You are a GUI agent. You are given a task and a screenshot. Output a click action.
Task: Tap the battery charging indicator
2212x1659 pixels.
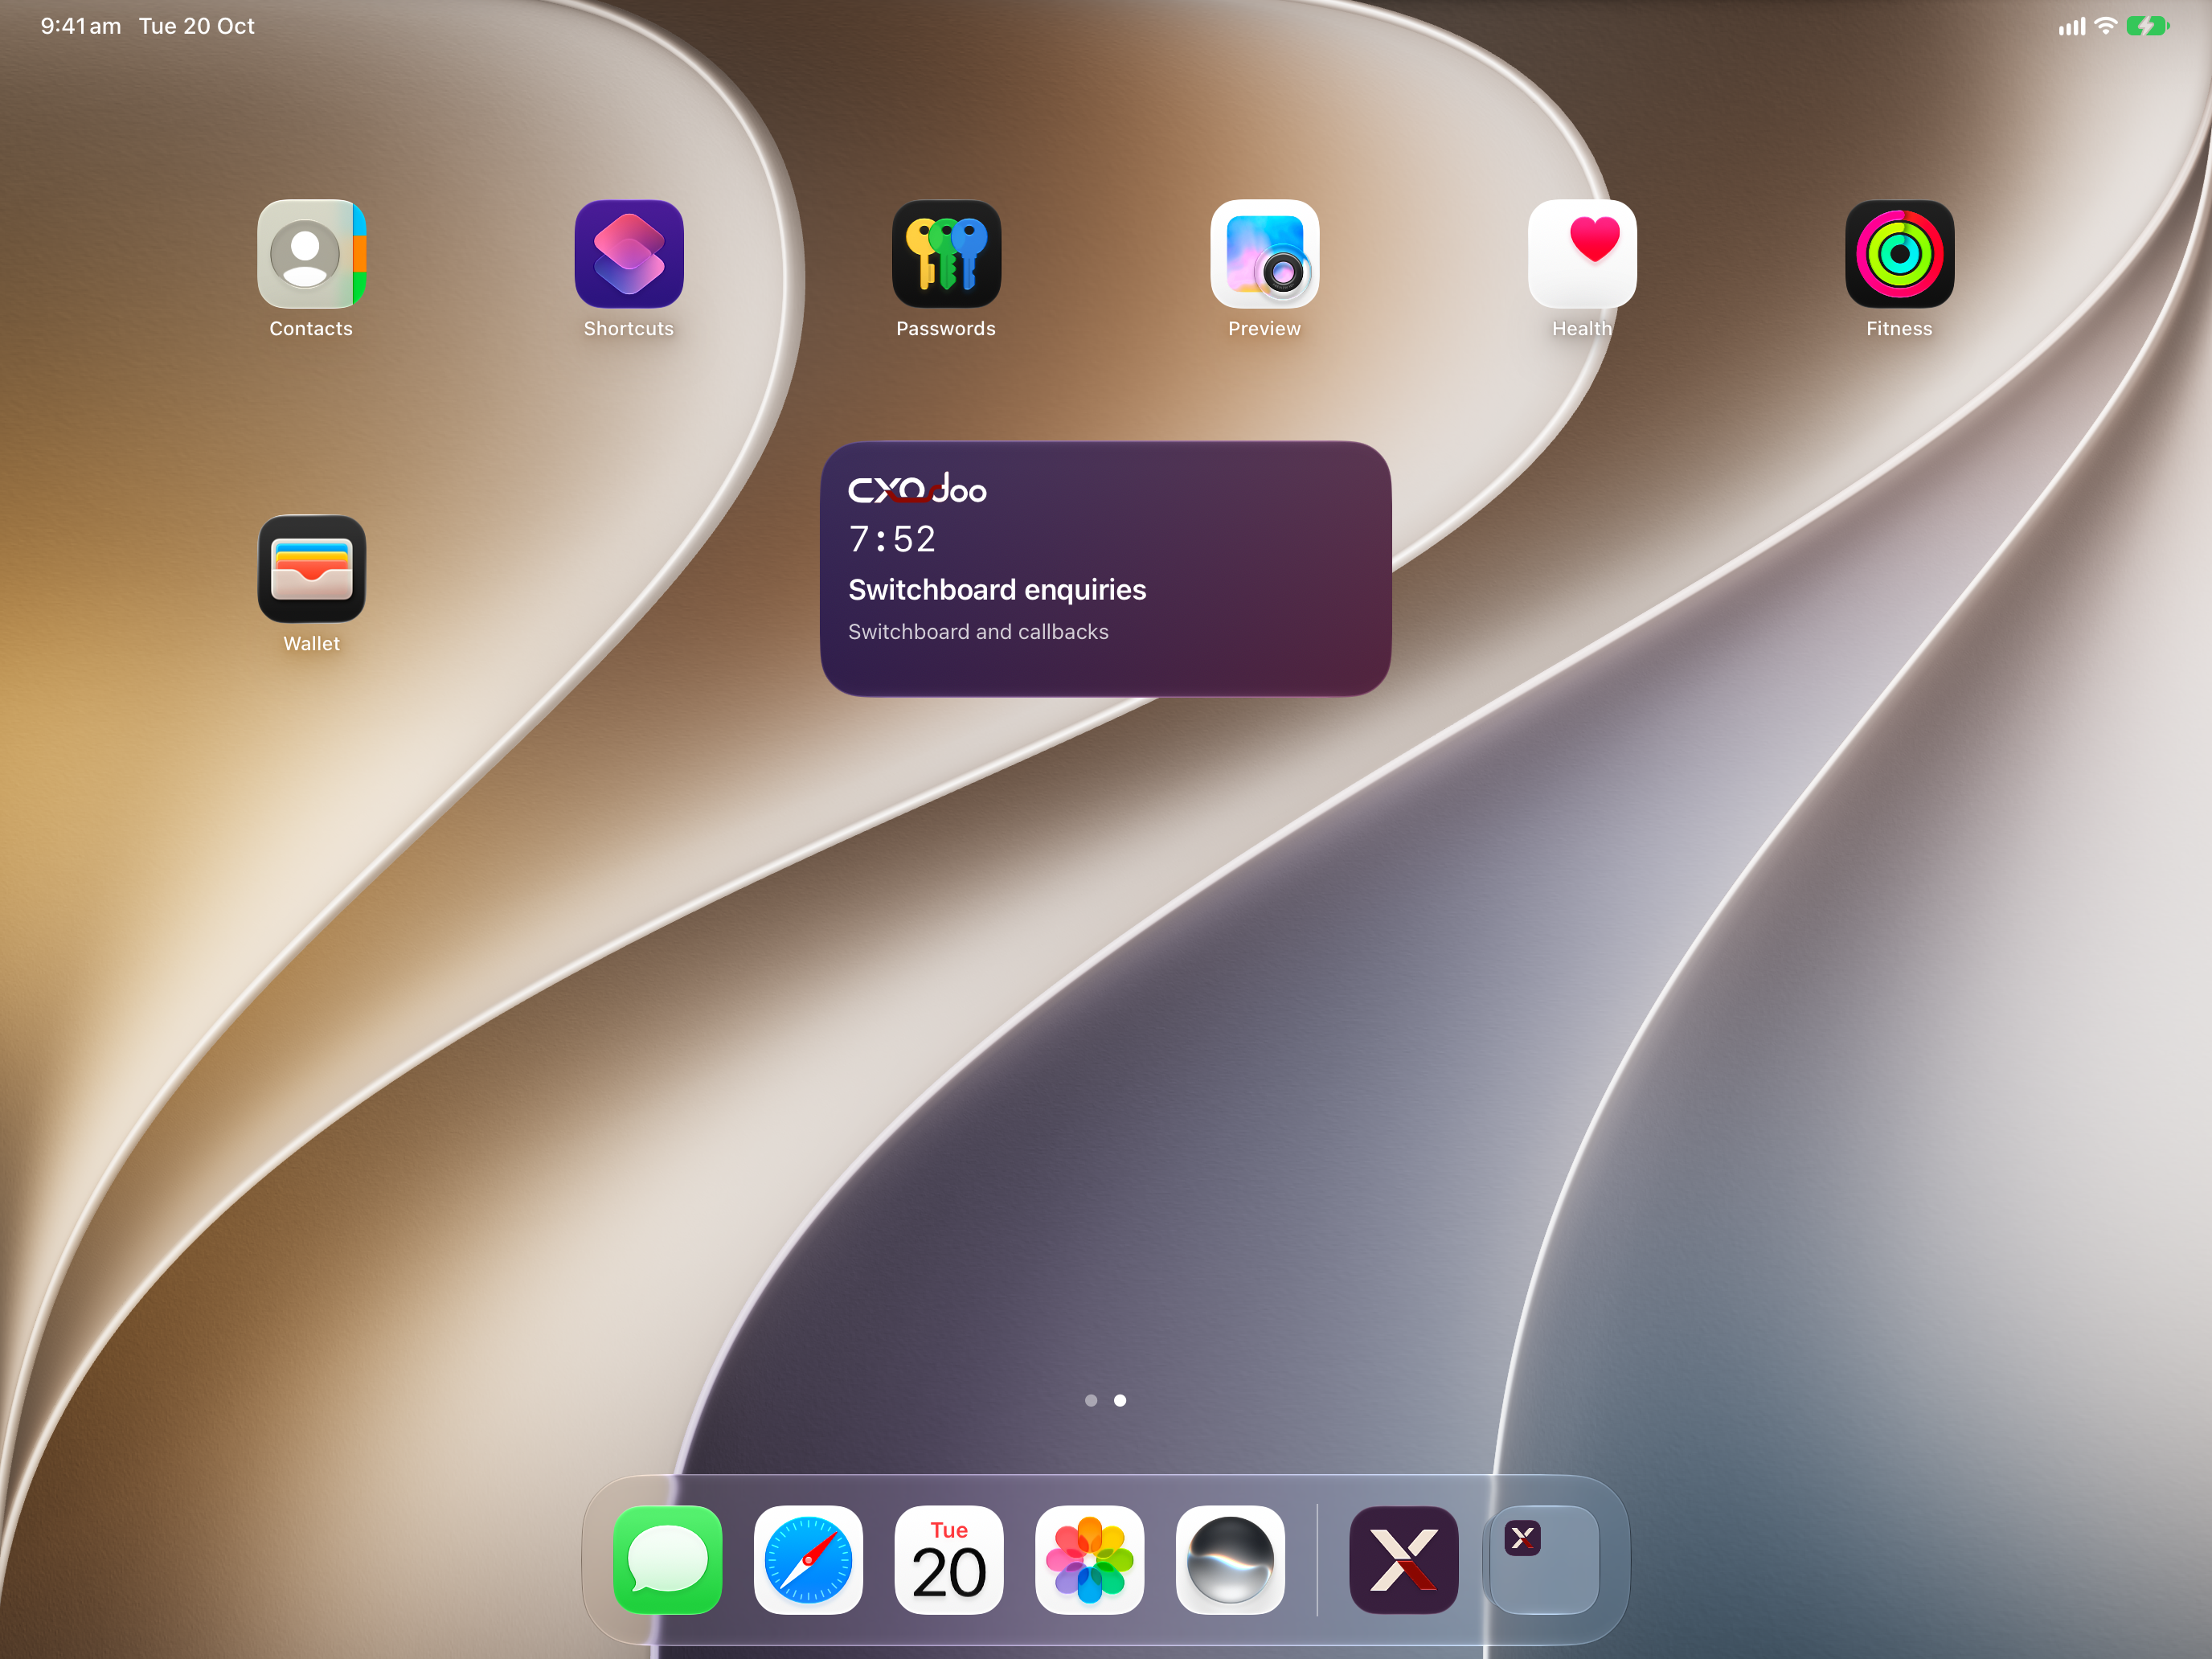point(2148,26)
